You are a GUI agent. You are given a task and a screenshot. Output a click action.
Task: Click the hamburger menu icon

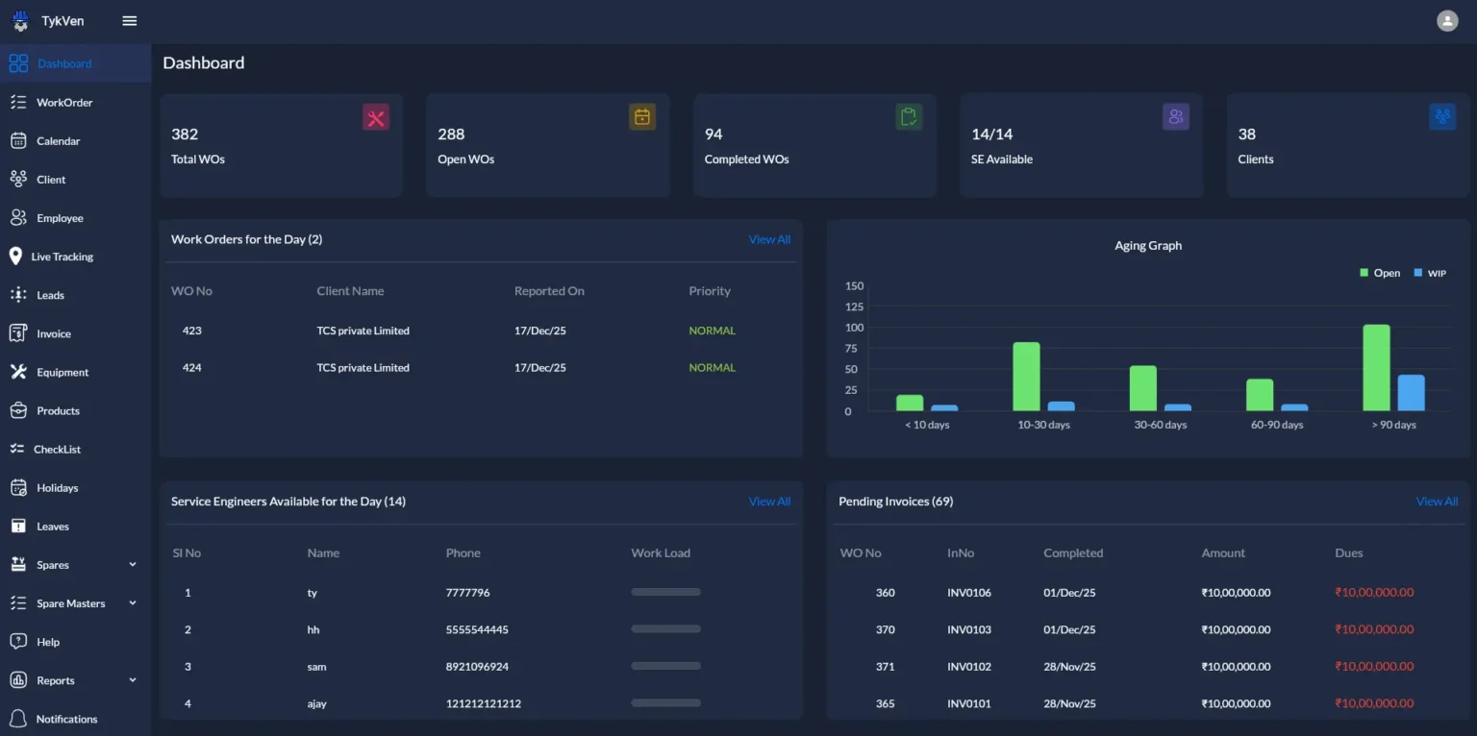pos(130,21)
